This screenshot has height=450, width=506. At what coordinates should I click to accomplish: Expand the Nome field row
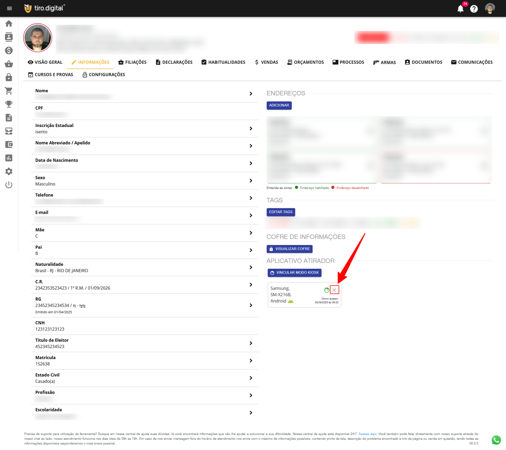pos(251,94)
